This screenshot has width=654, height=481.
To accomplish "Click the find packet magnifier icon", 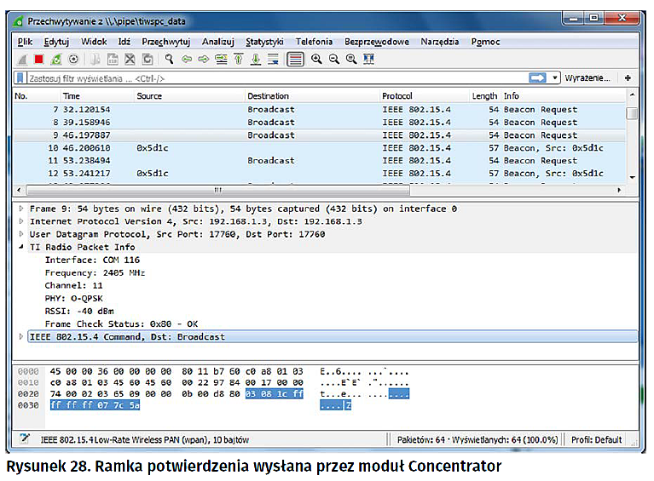I will pyautogui.click(x=170, y=59).
